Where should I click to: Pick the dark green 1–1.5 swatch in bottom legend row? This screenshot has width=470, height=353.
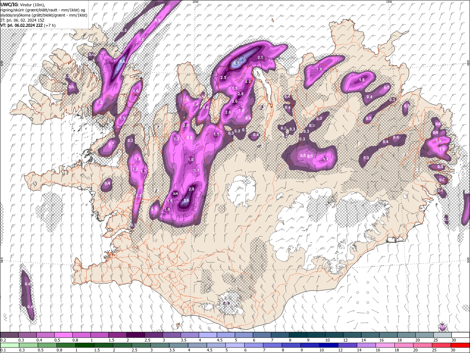[85, 345]
